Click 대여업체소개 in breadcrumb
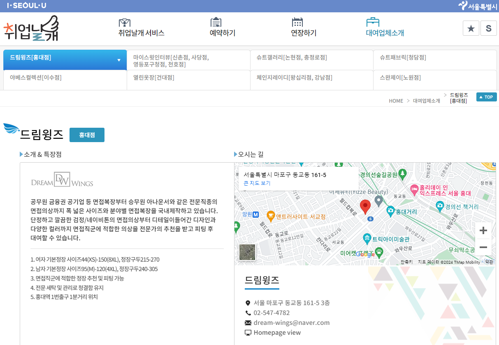499x345 pixels. click(427, 101)
